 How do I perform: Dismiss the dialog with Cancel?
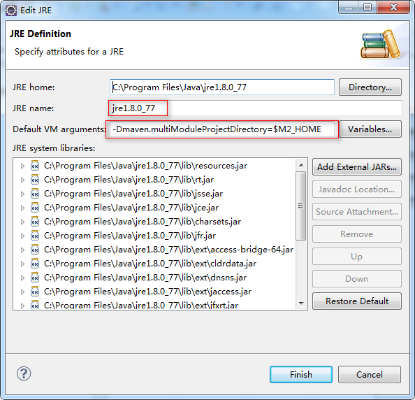point(370,375)
